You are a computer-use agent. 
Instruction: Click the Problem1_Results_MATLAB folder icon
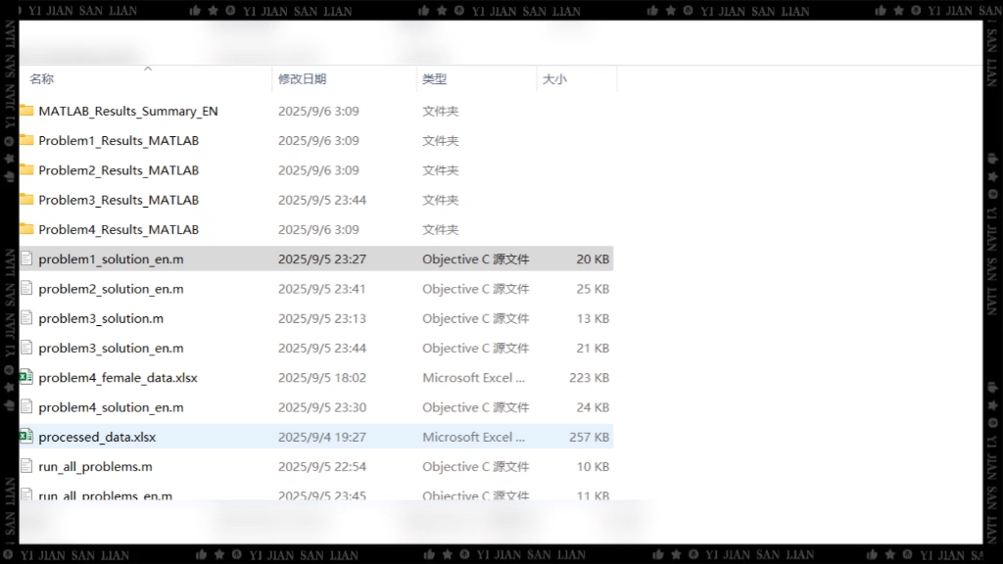(26, 140)
